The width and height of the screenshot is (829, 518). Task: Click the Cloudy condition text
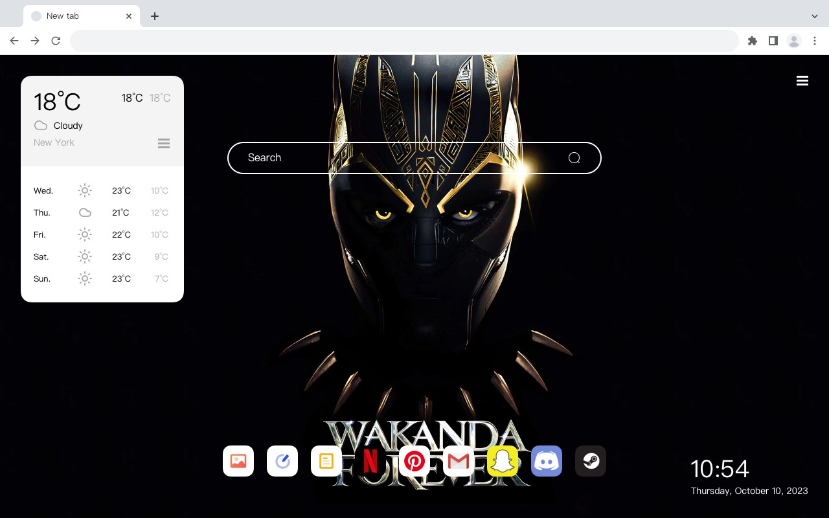point(68,126)
